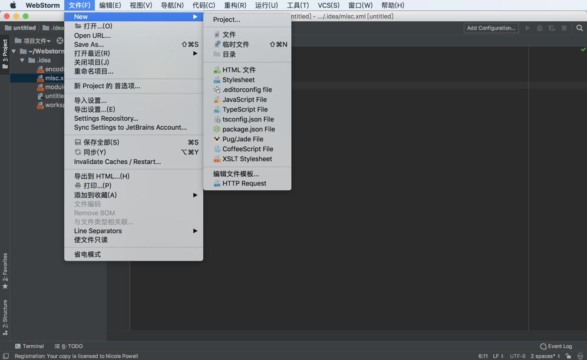Screen dimensions: 587x360
Task: Click the inspector hector icon in status bar
Action: pos(580,356)
